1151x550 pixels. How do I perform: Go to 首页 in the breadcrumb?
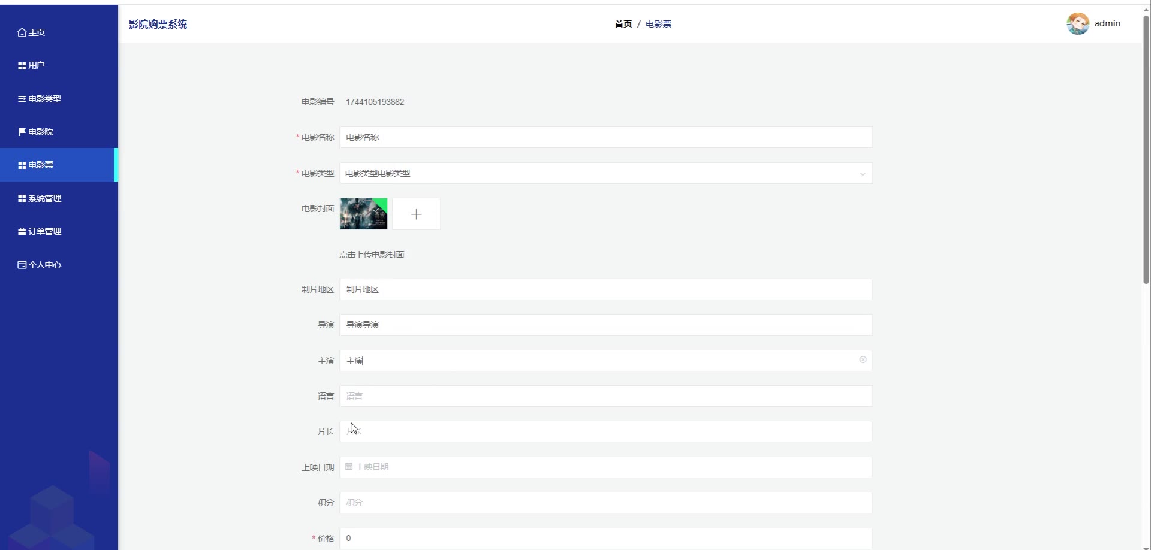coord(623,24)
